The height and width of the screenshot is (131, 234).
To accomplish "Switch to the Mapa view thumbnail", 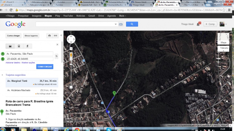I will [223, 39].
